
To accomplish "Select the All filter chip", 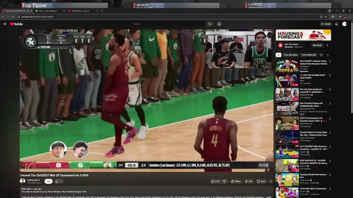I will point(279,55).
